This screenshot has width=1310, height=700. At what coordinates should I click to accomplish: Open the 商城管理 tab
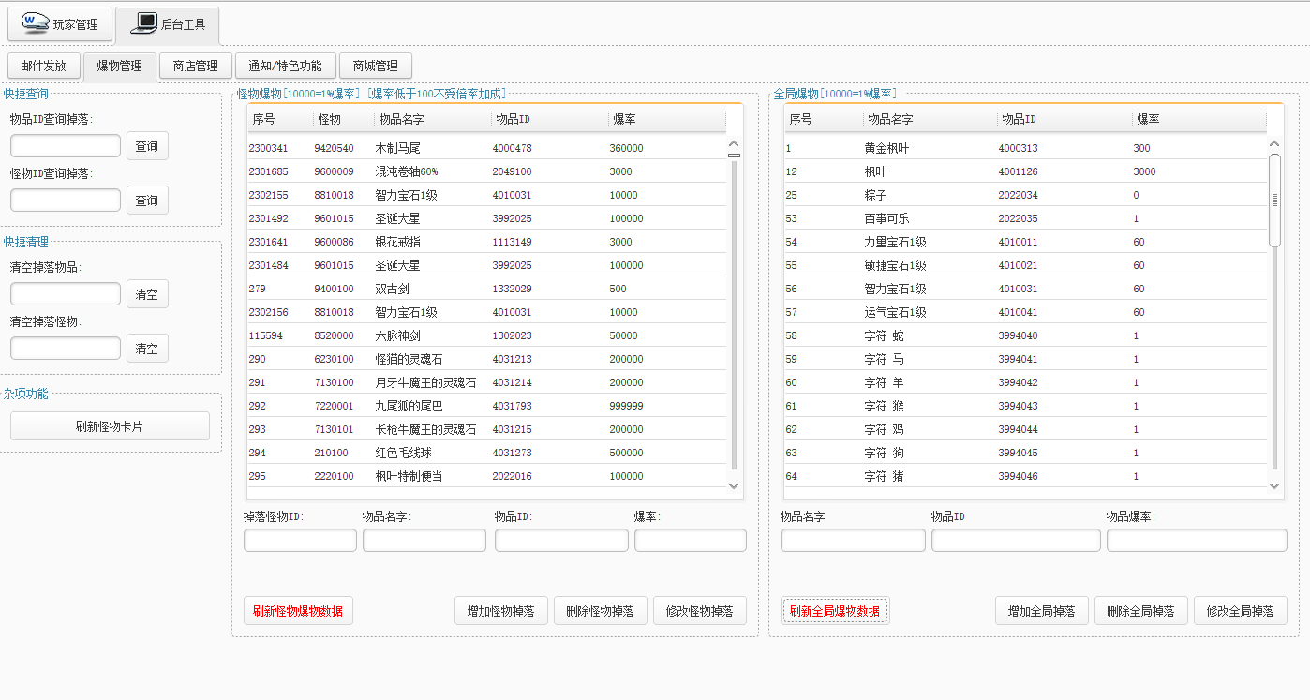376,66
